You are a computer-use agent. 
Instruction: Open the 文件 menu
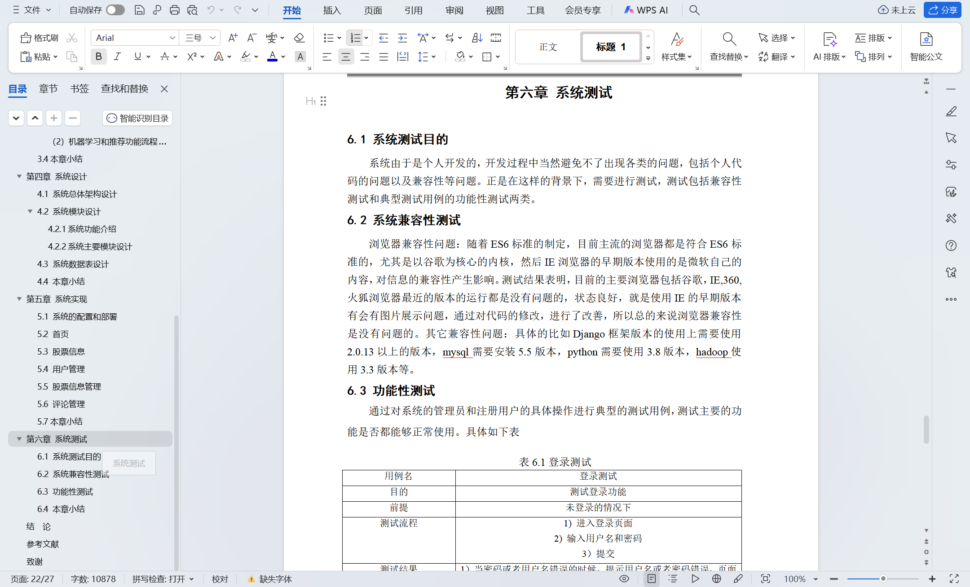tap(32, 10)
